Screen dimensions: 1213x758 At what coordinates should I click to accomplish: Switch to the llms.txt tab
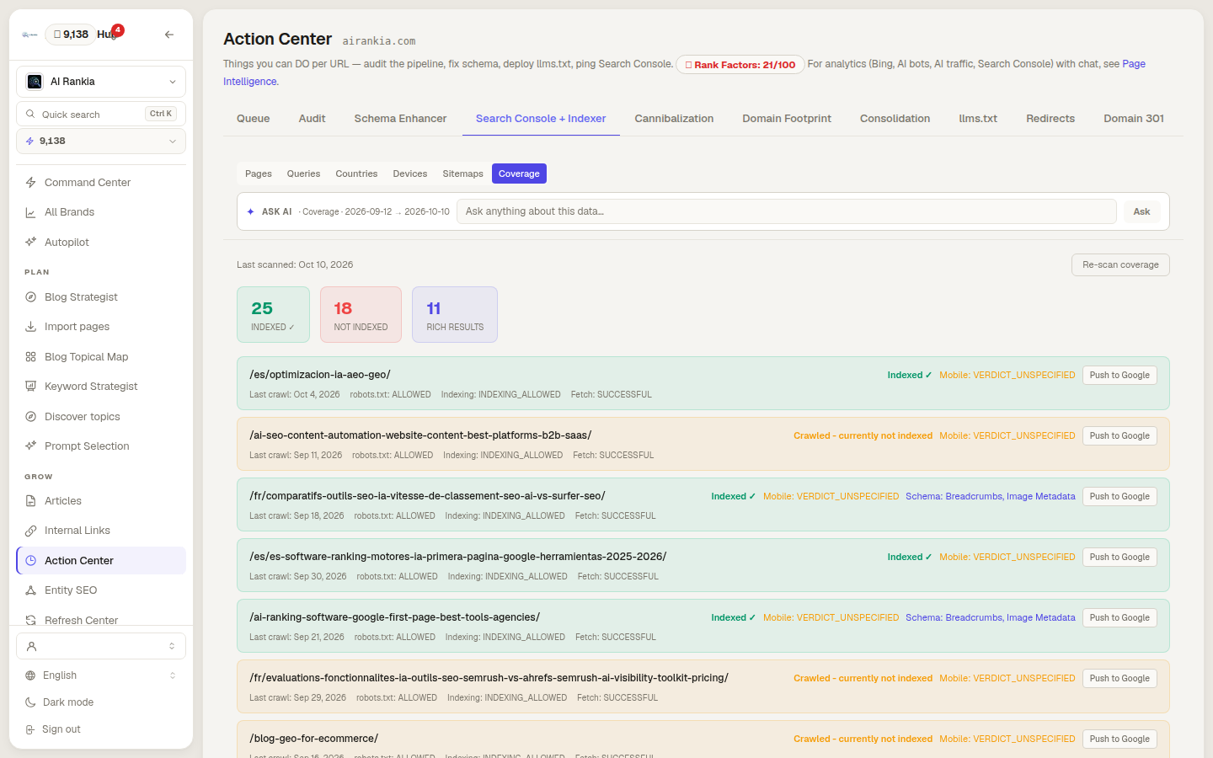tap(978, 119)
